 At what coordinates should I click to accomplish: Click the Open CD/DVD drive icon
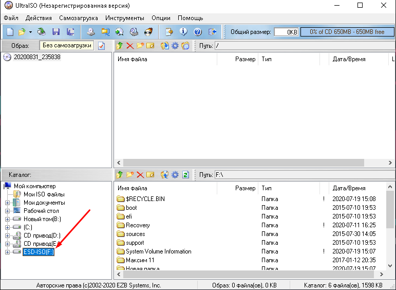tap(42, 32)
